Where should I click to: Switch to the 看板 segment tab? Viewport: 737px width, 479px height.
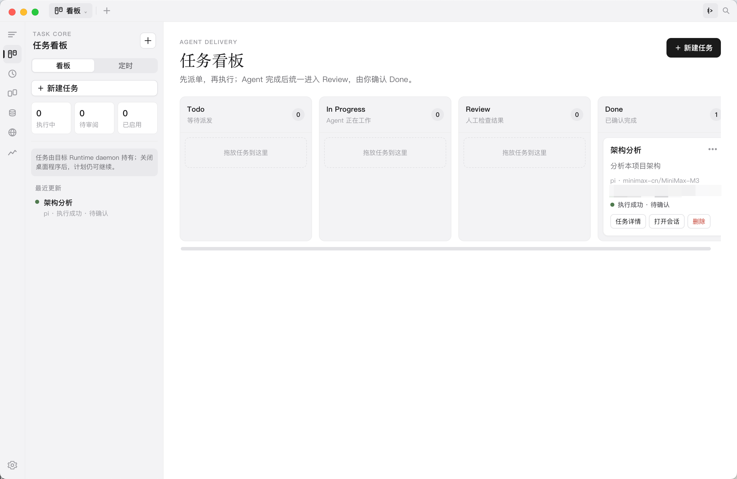63,66
